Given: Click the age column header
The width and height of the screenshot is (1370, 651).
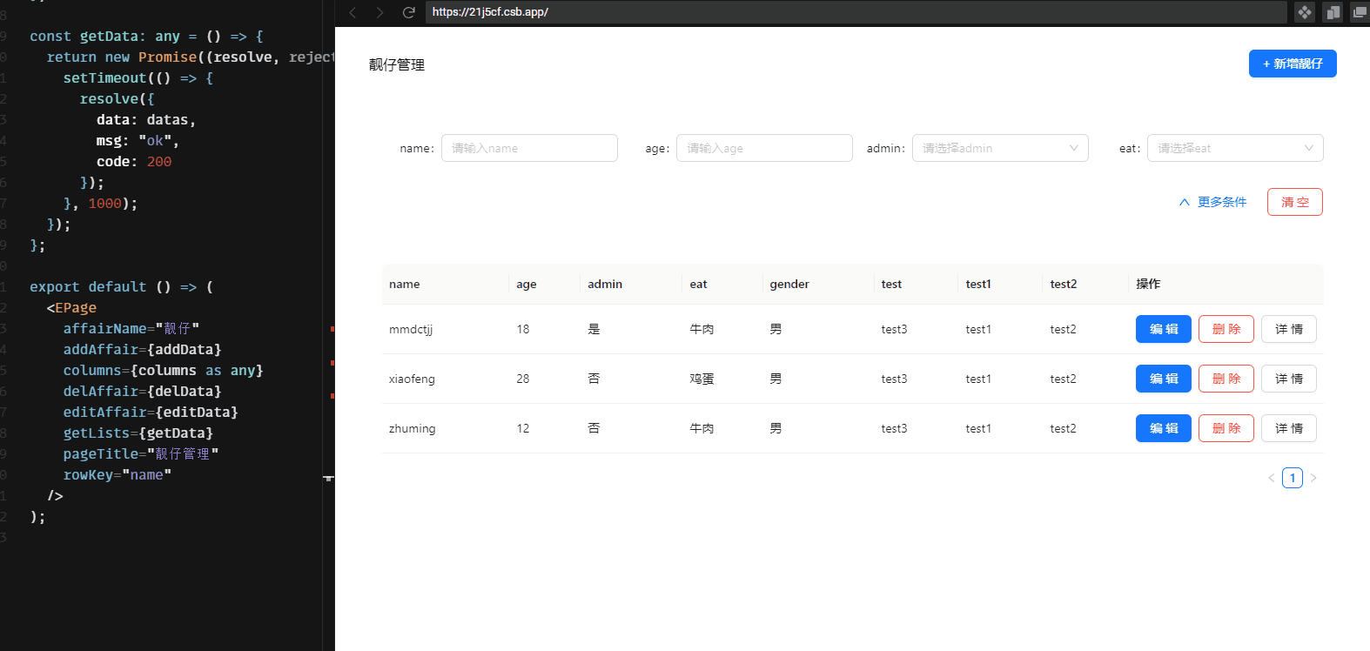Looking at the screenshot, I should (545, 284).
